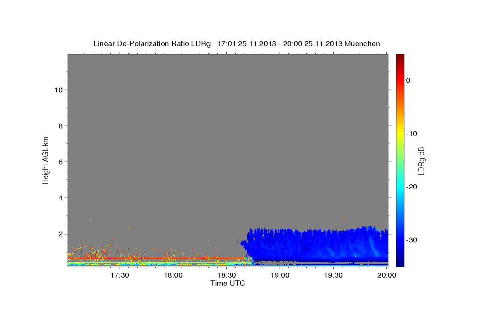Click the colorbar label '-10'
This screenshot has width=480, height=320.
coord(412,134)
